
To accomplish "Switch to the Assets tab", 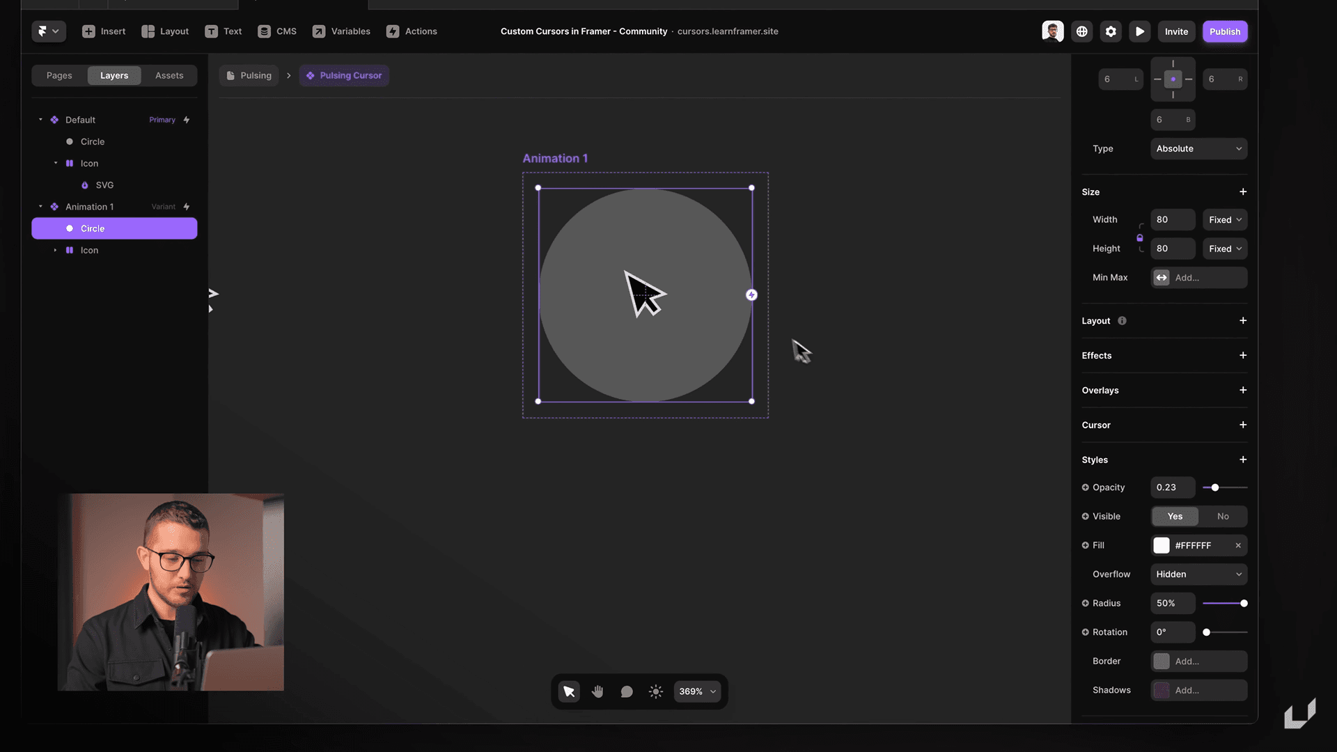I will click(x=168, y=76).
